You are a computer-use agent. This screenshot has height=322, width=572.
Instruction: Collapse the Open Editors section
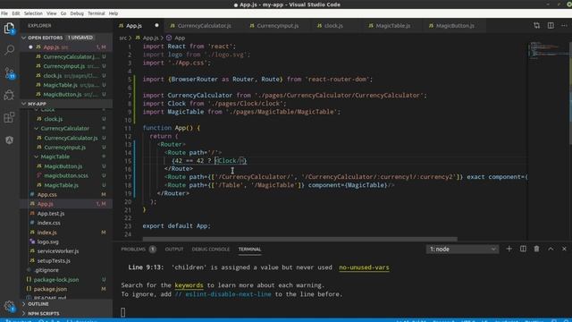(24, 38)
